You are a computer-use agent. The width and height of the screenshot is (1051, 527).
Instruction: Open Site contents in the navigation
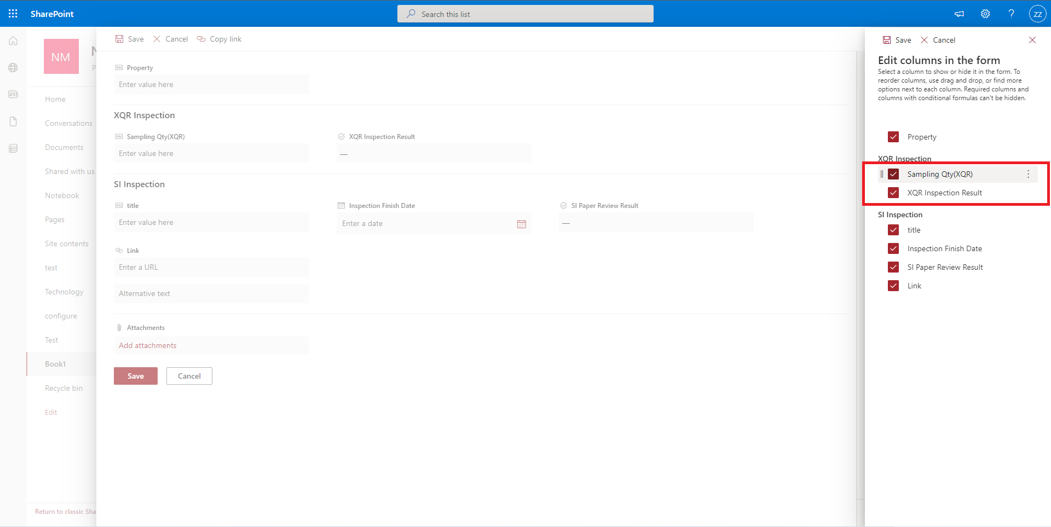coord(67,244)
